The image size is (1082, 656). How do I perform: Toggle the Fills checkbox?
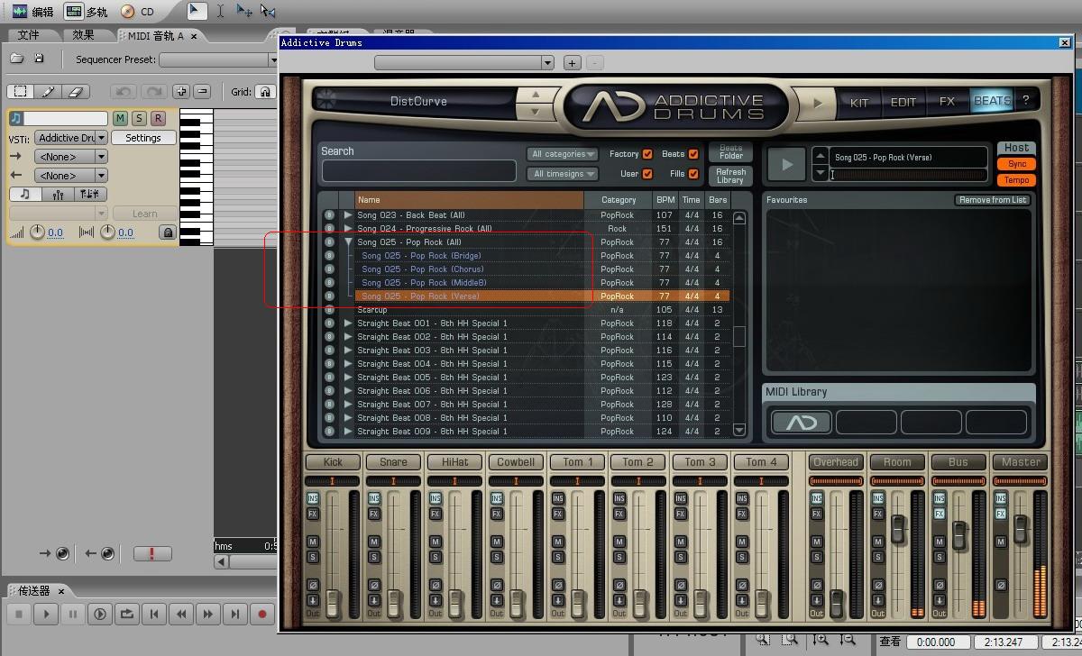tap(693, 174)
